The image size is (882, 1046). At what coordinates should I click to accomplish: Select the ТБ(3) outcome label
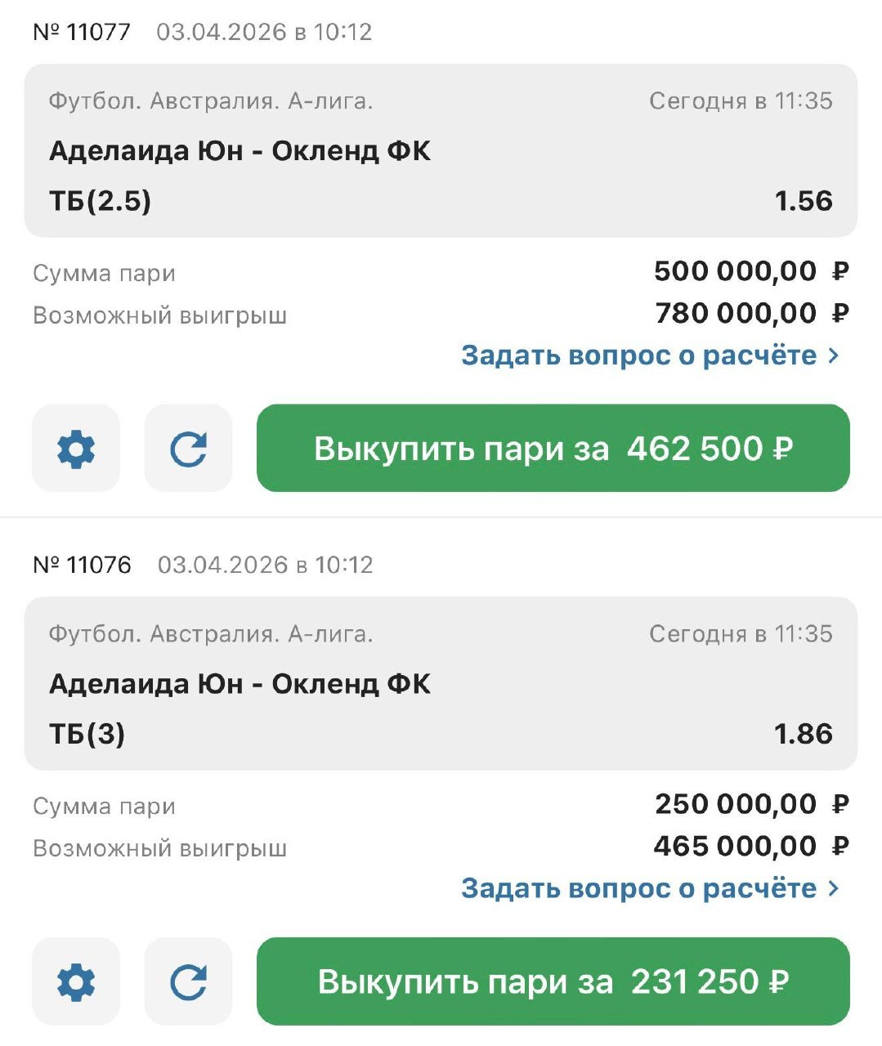coord(87,734)
